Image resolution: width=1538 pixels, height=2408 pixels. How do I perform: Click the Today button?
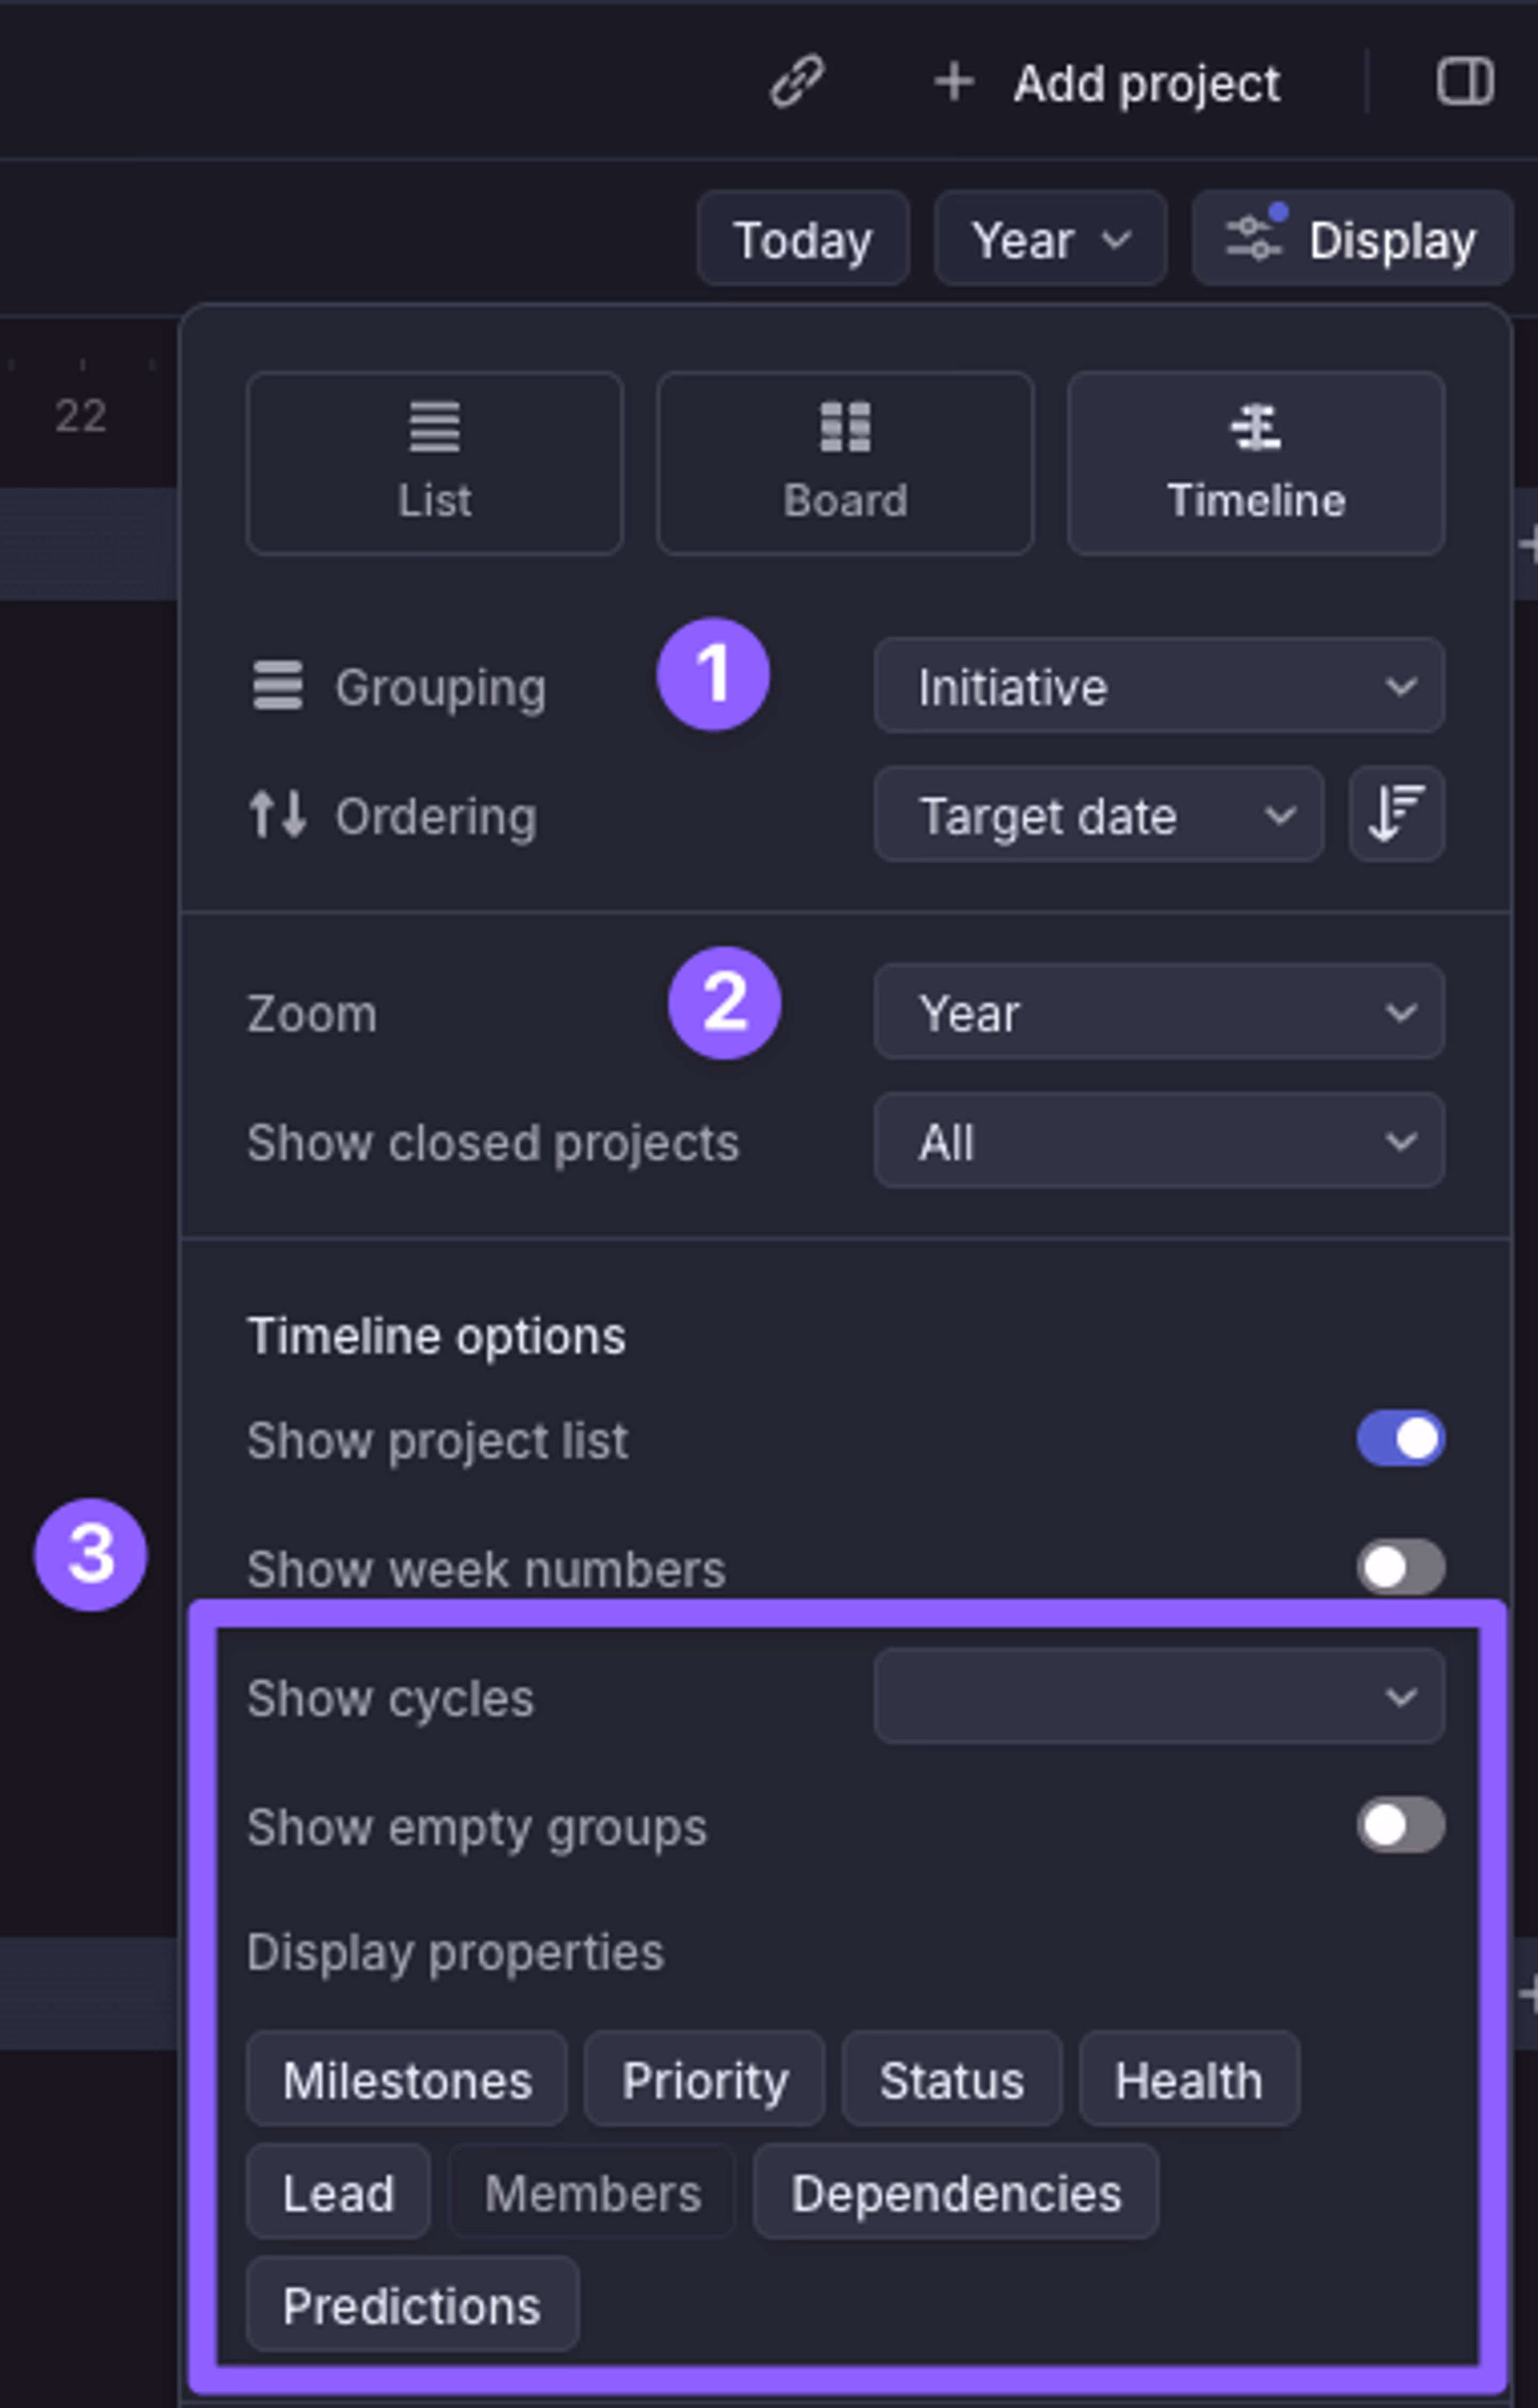(x=802, y=238)
